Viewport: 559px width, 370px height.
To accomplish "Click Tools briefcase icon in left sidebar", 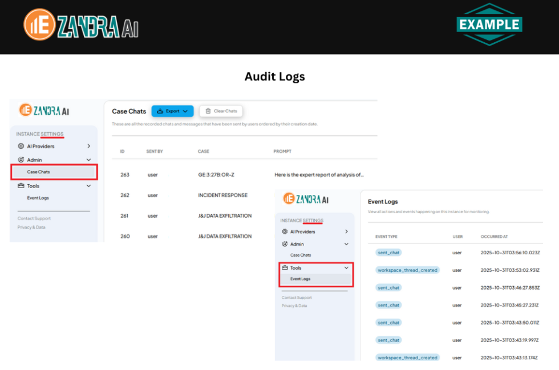I will 21,186.
